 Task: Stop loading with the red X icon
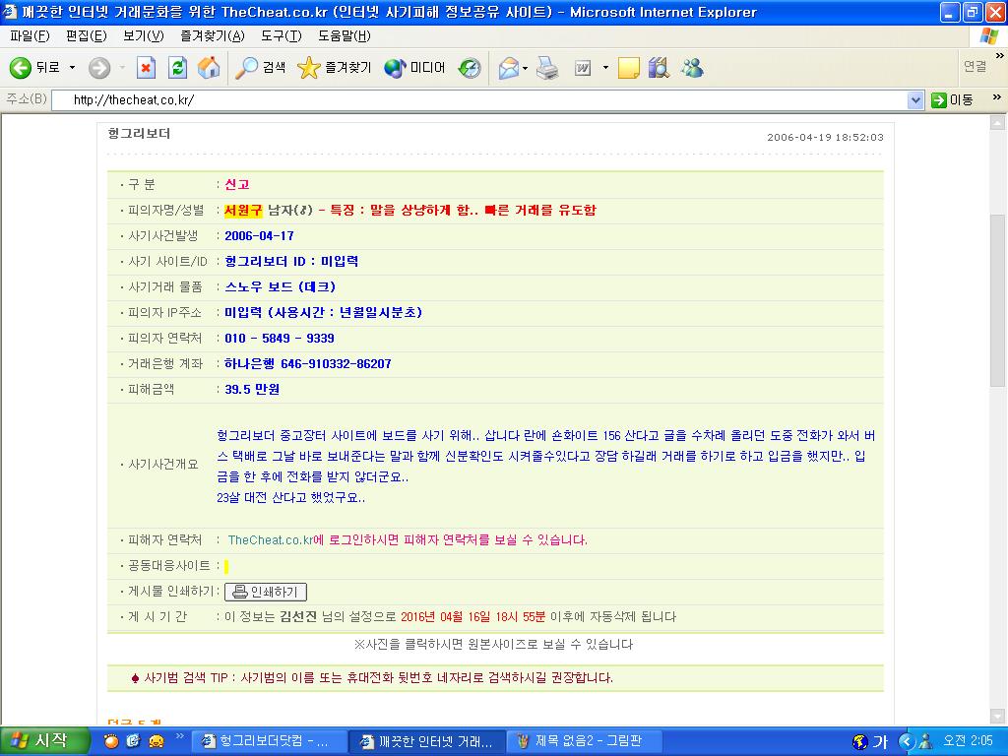[146, 68]
